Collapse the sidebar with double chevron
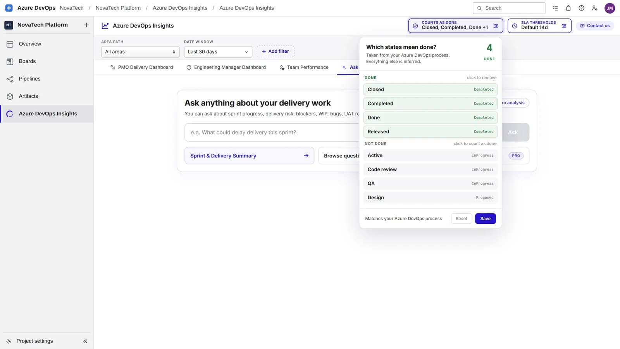Image resolution: width=620 pixels, height=349 pixels. click(85, 341)
